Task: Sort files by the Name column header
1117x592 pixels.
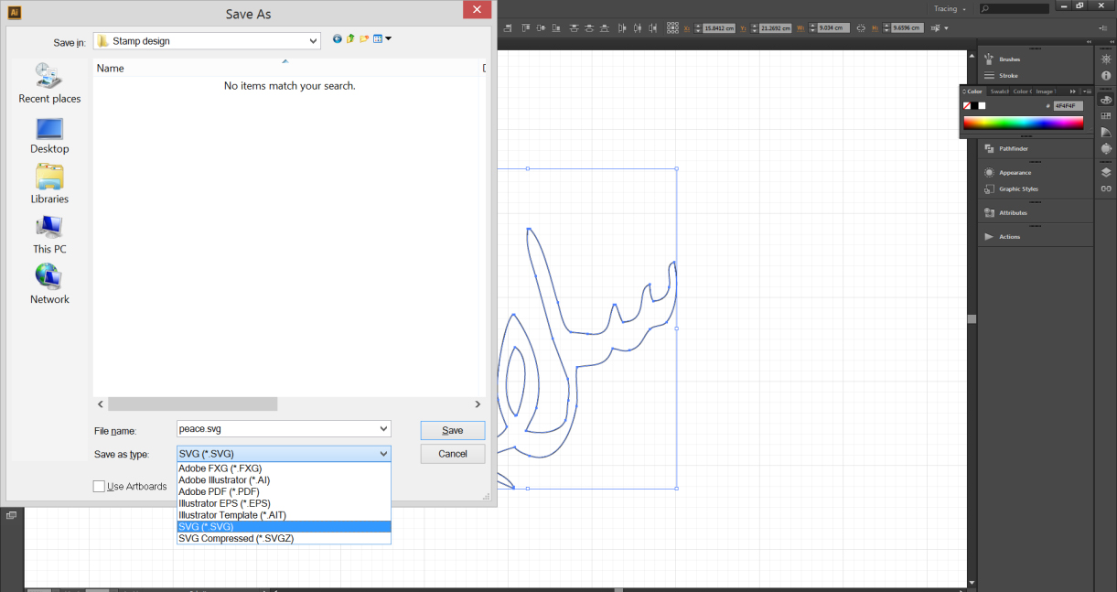Action: pyautogui.click(x=110, y=68)
